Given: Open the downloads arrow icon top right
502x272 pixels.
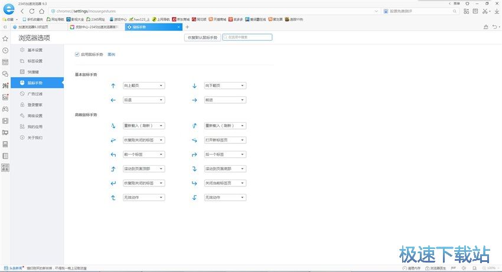Looking at the screenshot, I should (497, 11).
